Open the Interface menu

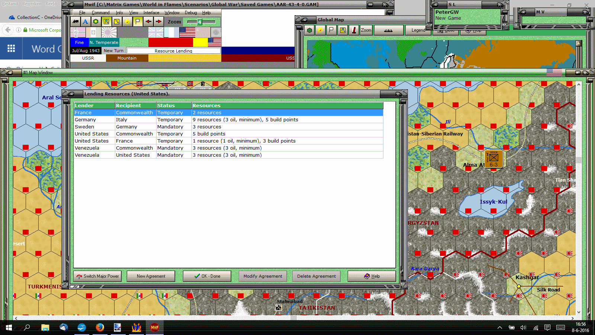click(x=151, y=13)
